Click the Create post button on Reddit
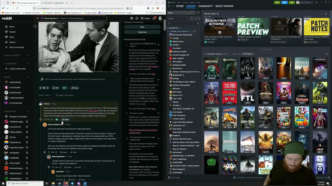332x186 pixels. tap(145, 18)
